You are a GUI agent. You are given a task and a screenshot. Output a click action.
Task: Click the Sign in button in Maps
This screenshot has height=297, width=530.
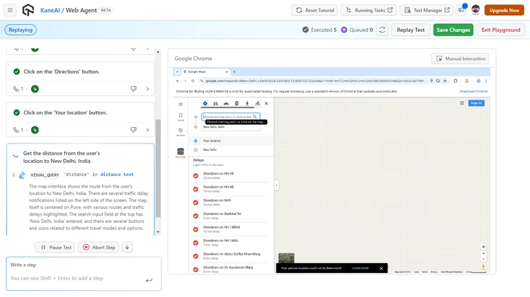(x=476, y=103)
